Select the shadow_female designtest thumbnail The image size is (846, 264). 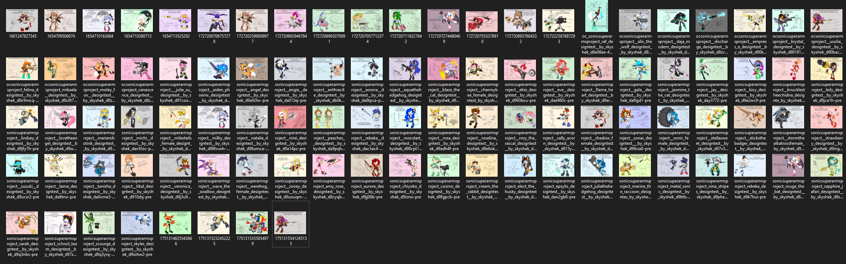point(597,117)
